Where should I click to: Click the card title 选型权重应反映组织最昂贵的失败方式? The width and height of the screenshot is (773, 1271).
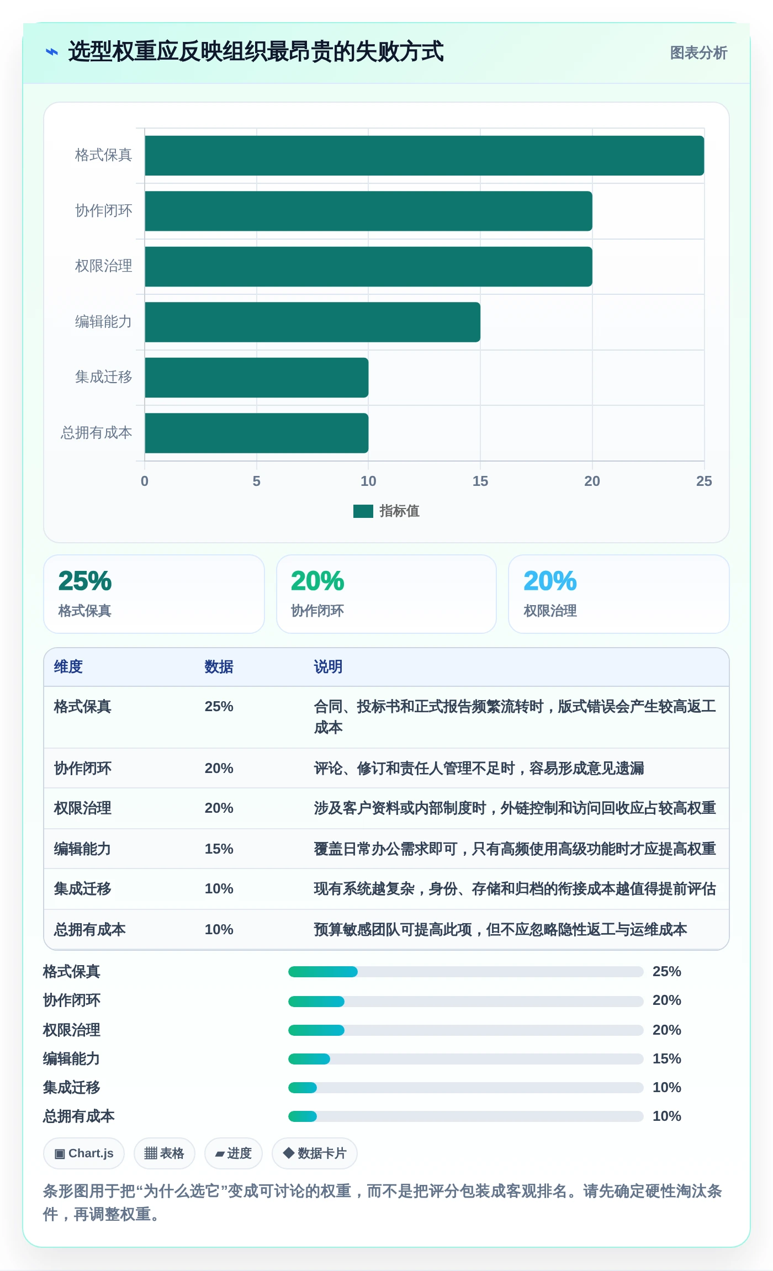point(256,52)
